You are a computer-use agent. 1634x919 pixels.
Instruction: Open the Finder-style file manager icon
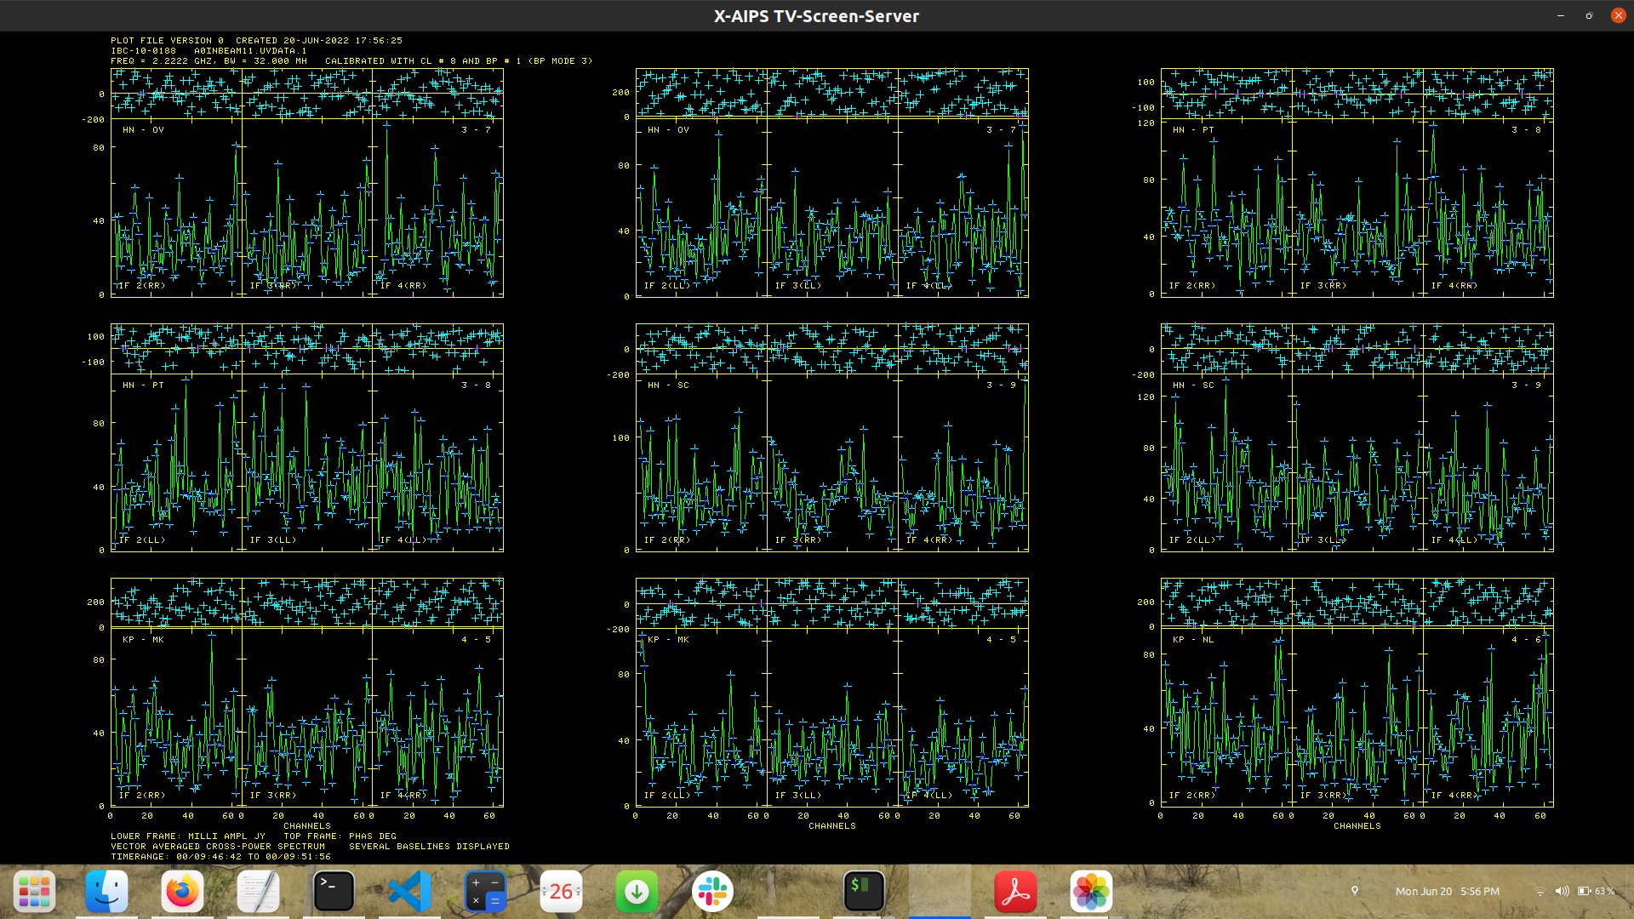pyautogui.click(x=107, y=892)
